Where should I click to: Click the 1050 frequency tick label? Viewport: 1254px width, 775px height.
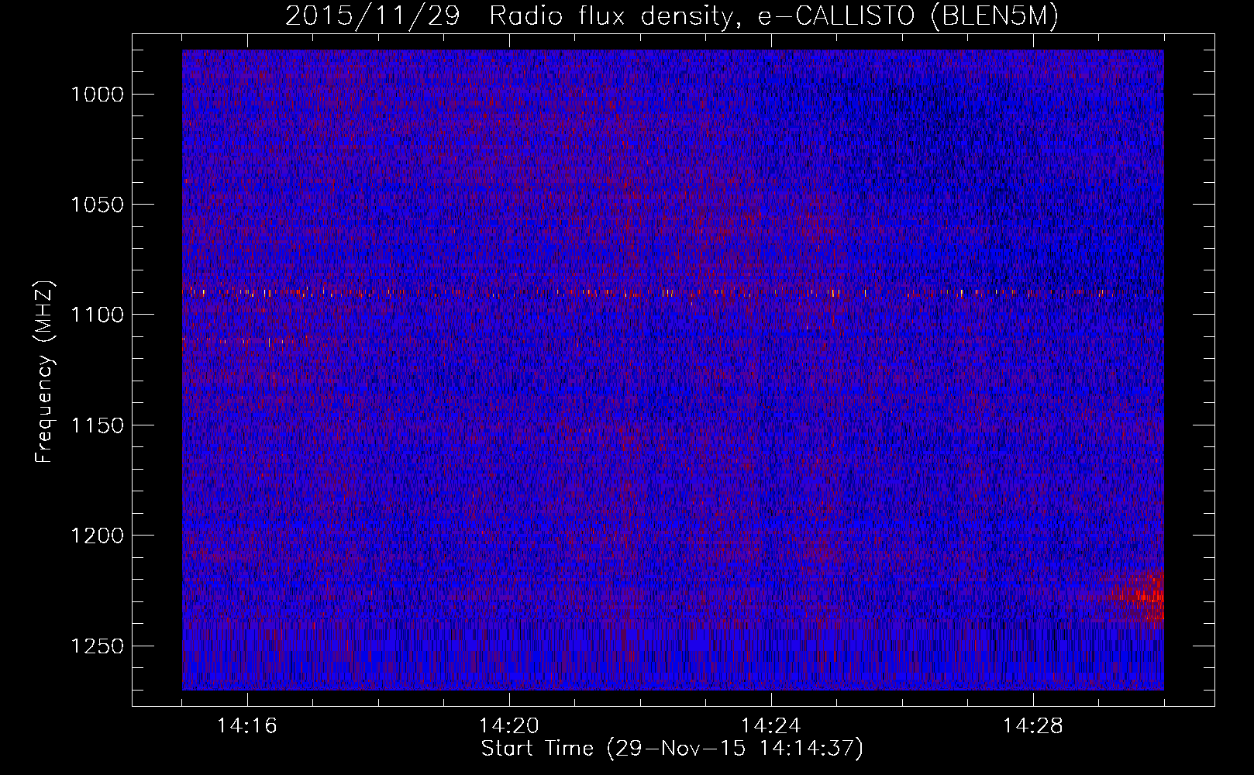97,205
